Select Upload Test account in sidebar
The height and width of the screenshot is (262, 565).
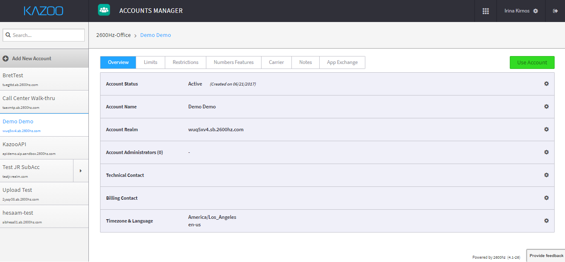(x=44, y=193)
